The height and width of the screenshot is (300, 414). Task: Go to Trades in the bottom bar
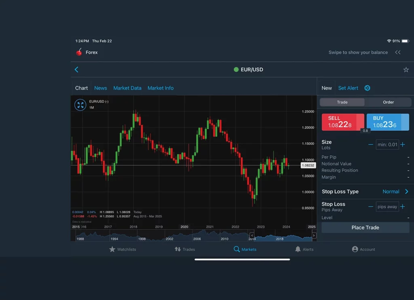pyautogui.click(x=185, y=250)
